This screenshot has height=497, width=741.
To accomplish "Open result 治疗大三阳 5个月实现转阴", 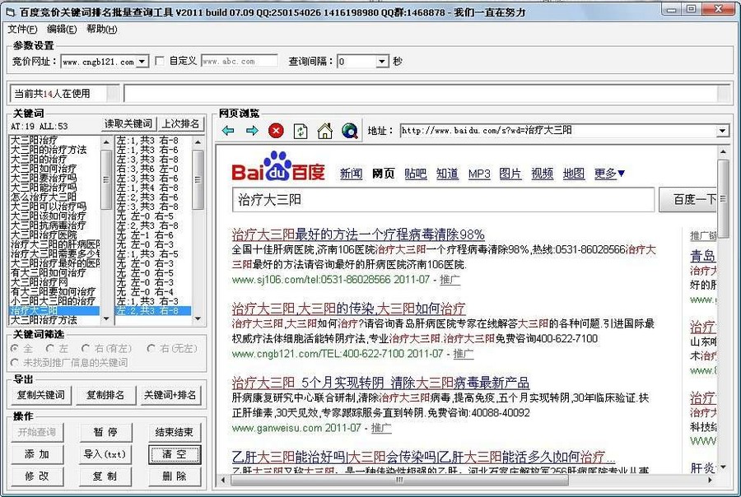I will 380,383.
